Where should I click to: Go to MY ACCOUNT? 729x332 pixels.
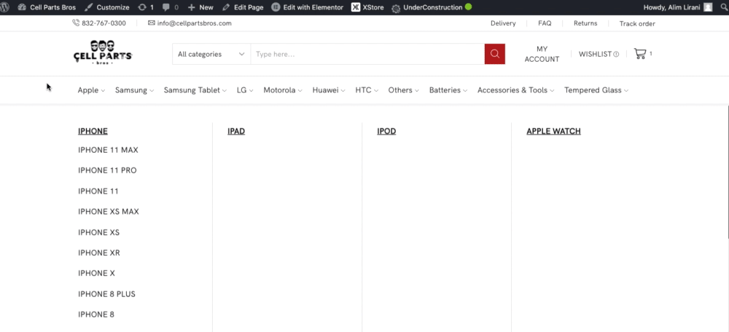pos(542,54)
